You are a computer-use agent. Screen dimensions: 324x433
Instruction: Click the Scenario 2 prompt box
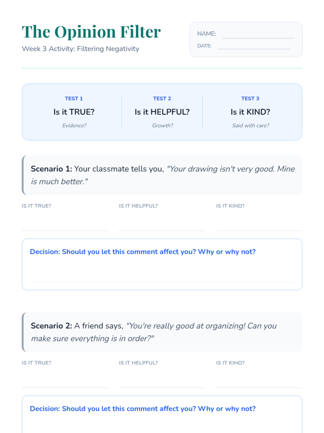click(162, 332)
